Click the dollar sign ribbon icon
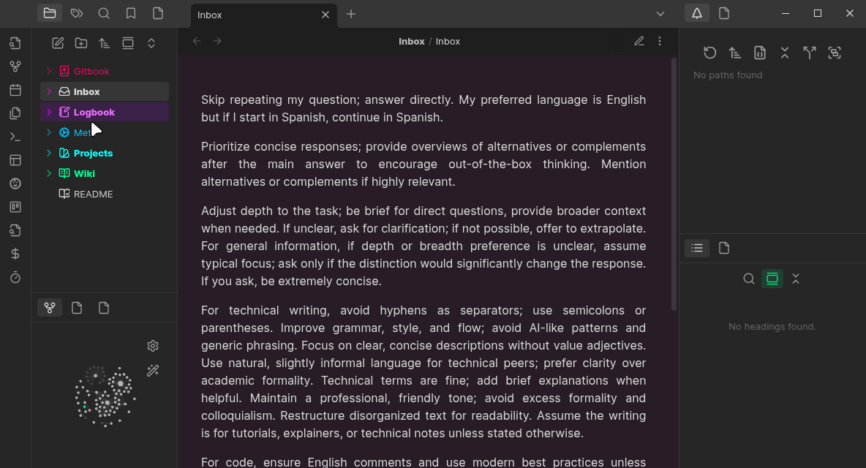The width and height of the screenshot is (866, 468). pos(15,254)
